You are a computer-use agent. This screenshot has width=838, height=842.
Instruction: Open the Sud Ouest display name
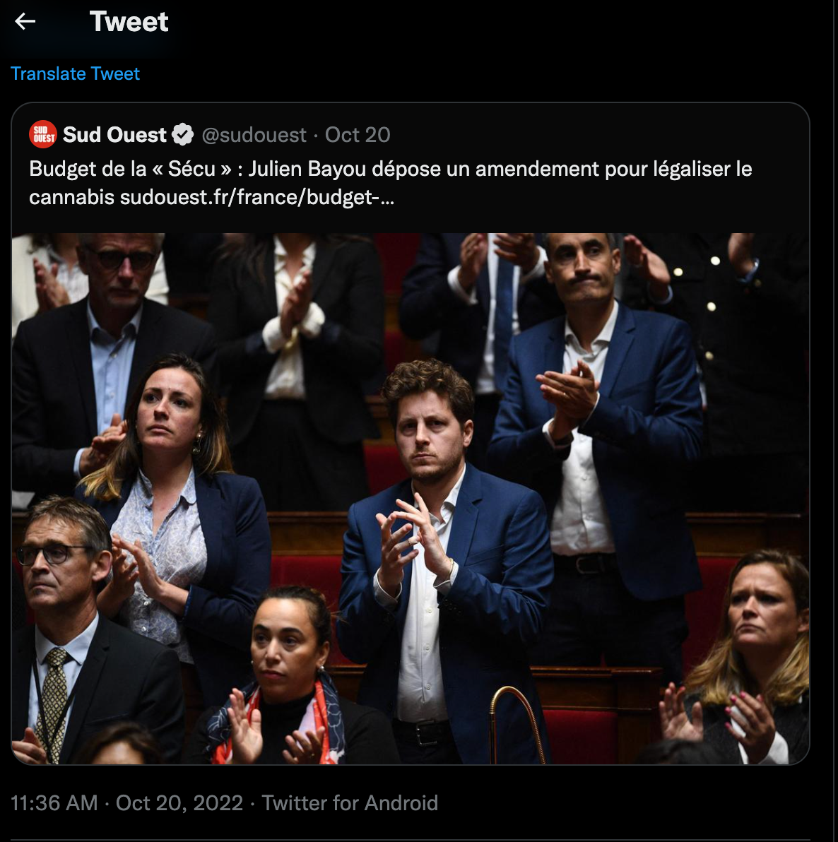[114, 134]
